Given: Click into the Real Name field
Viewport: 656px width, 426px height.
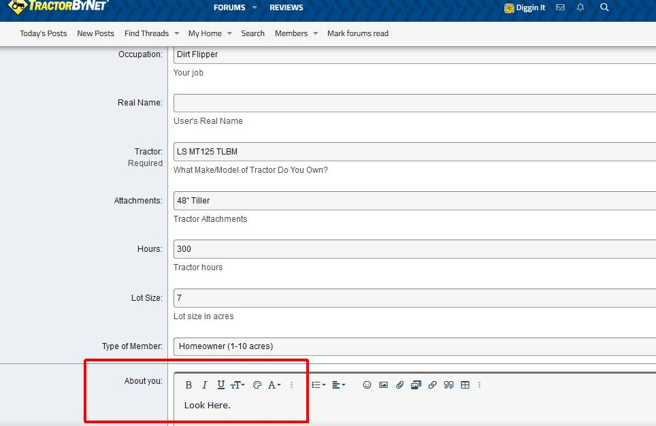Looking at the screenshot, I should 414,103.
